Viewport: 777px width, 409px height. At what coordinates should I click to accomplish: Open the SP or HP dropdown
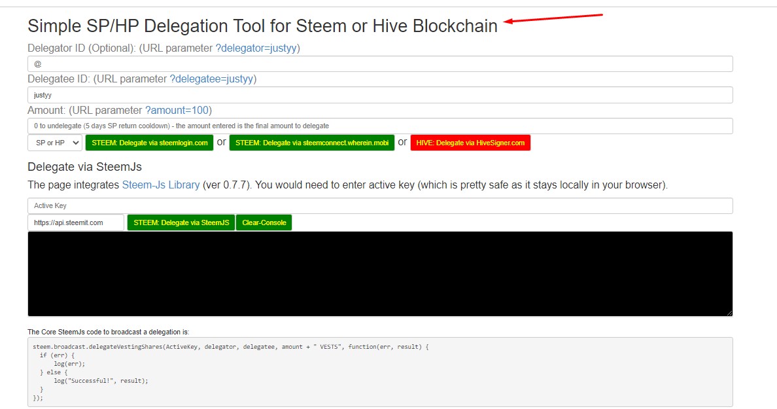(54, 143)
